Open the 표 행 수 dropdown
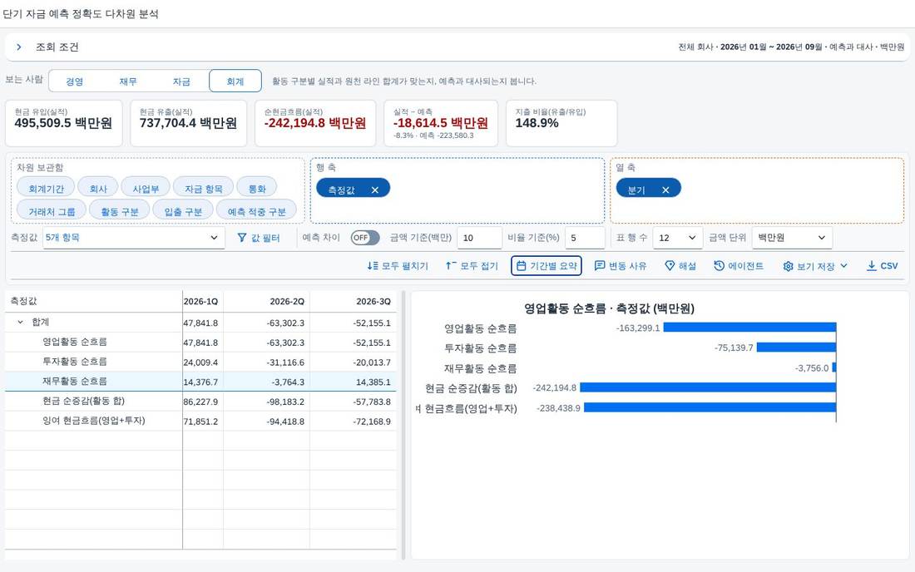Image resolution: width=915 pixels, height=572 pixels. (677, 238)
